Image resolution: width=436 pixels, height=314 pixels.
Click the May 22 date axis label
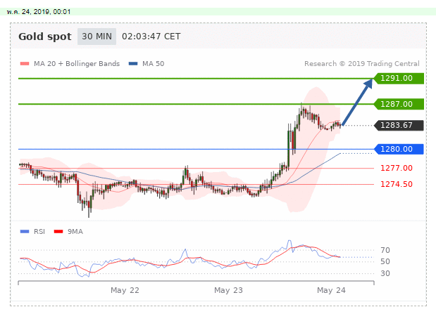tap(125, 290)
